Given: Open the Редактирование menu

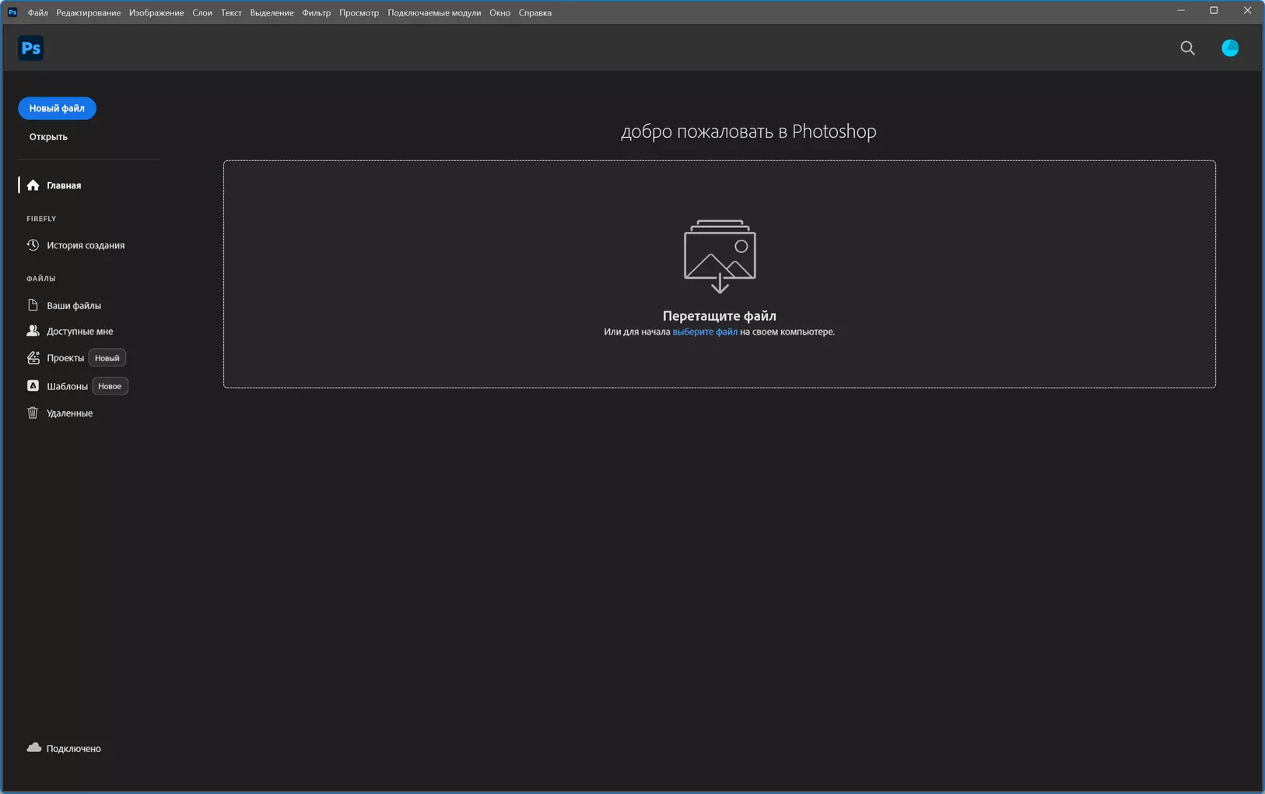Looking at the screenshot, I should pyautogui.click(x=89, y=12).
